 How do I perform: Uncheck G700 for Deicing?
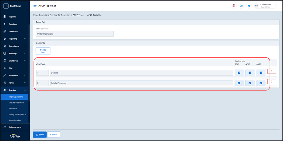click(250, 73)
